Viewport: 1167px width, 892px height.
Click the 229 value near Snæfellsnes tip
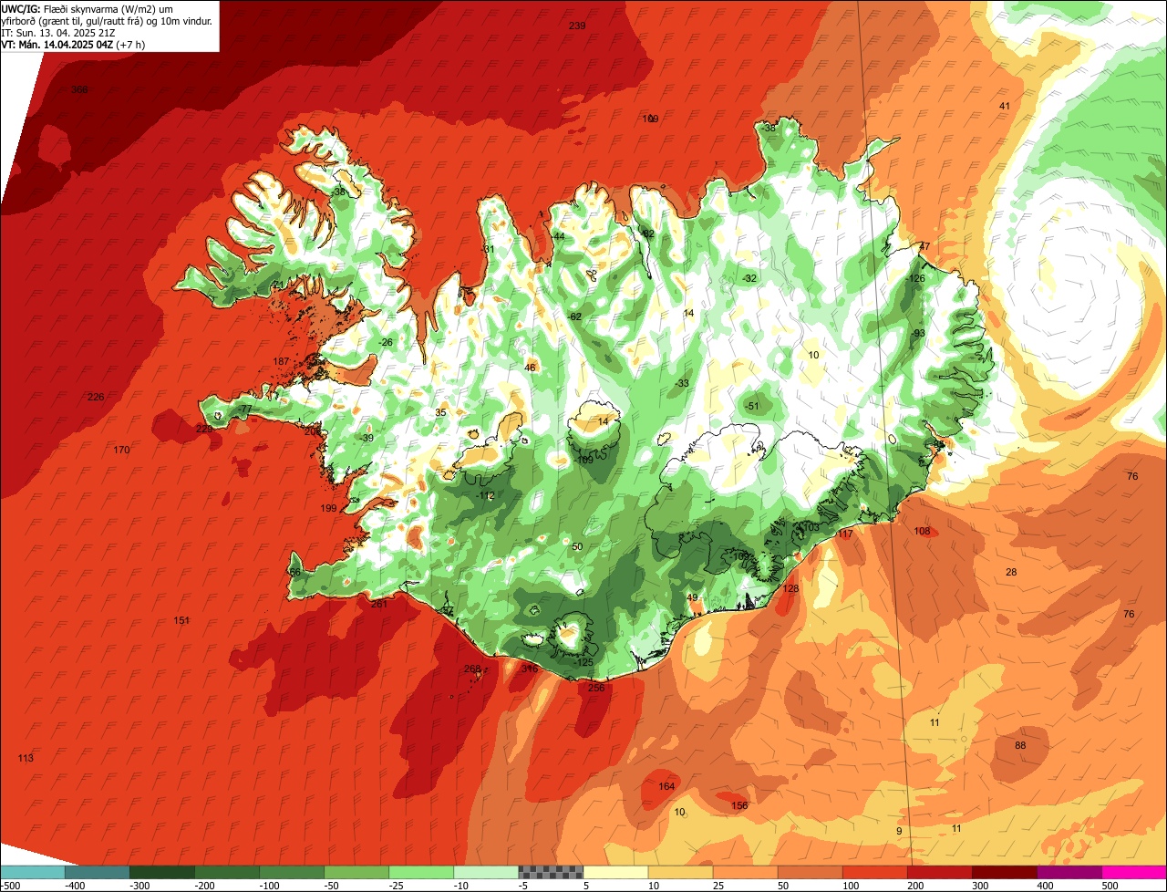click(x=204, y=429)
